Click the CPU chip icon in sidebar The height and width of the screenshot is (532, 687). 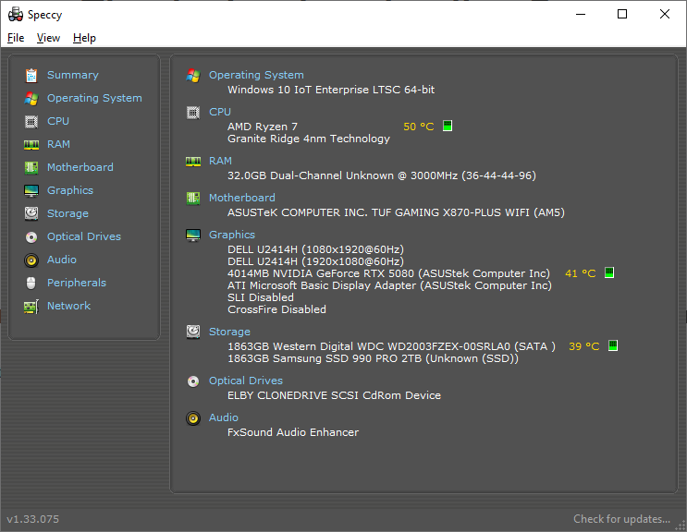tap(31, 121)
